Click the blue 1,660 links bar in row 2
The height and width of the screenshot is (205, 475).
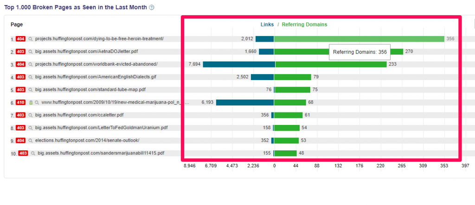[x=266, y=51]
